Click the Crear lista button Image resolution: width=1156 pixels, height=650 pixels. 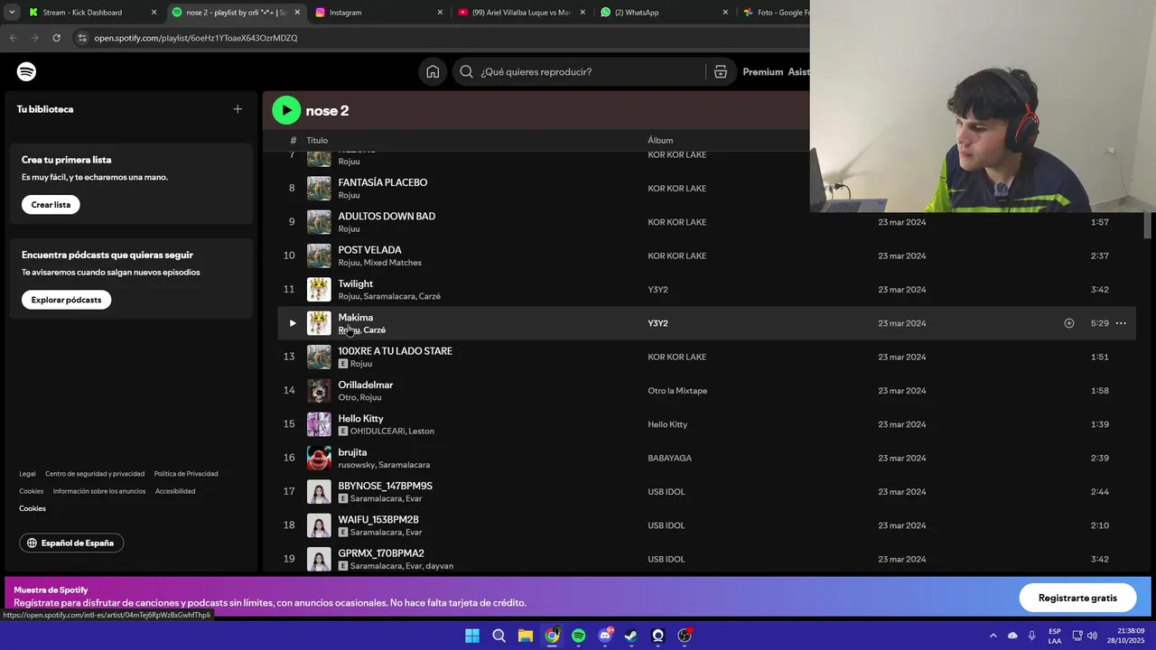tap(51, 205)
